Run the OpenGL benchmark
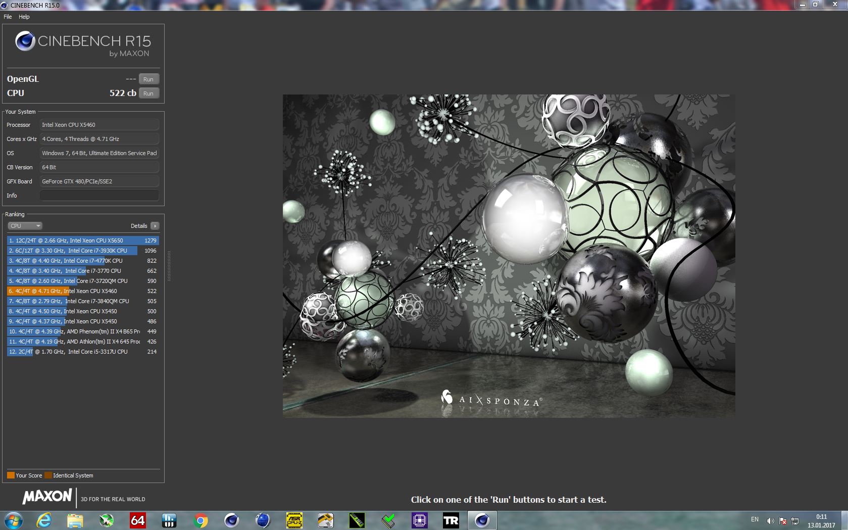The width and height of the screenshot is (848, 530). point(148,79)
